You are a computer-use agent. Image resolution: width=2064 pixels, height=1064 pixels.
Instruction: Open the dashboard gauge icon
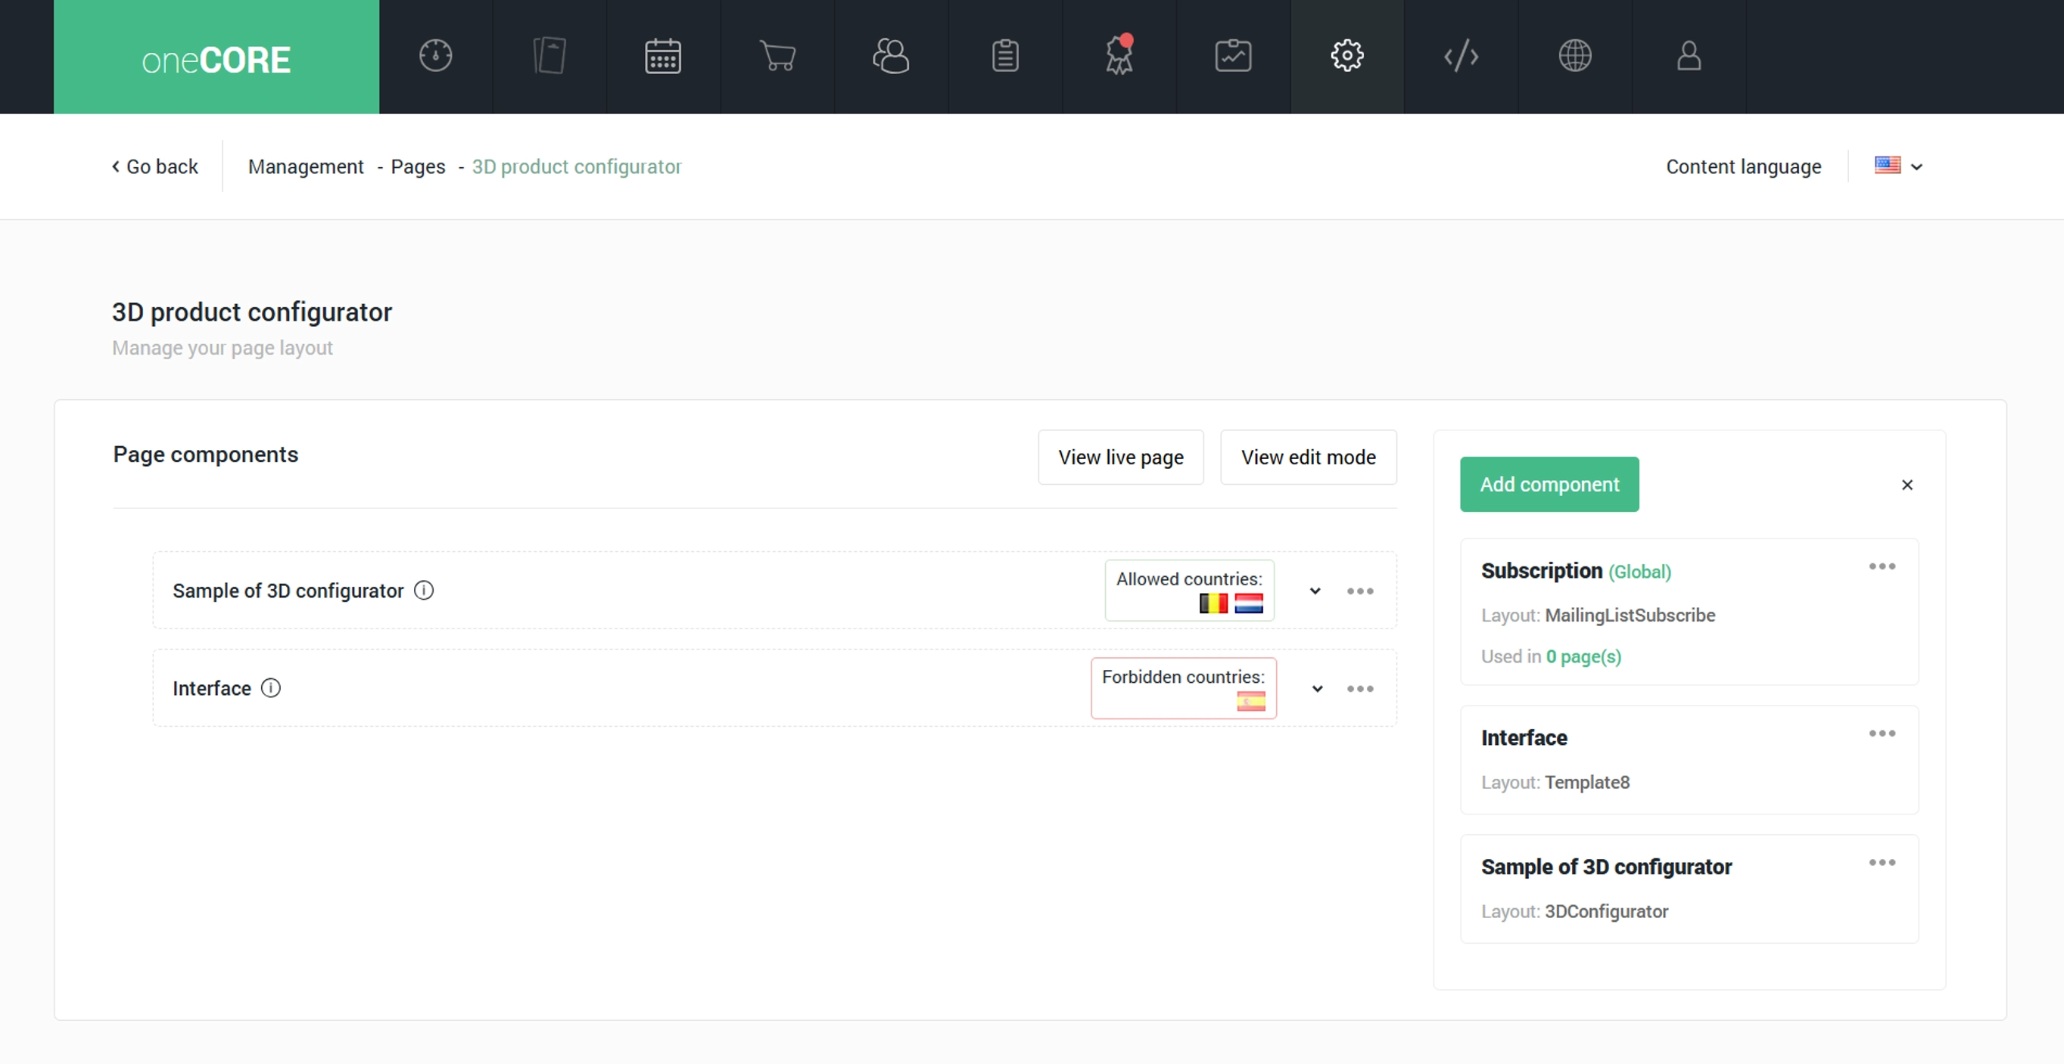[x=436, y=56]
